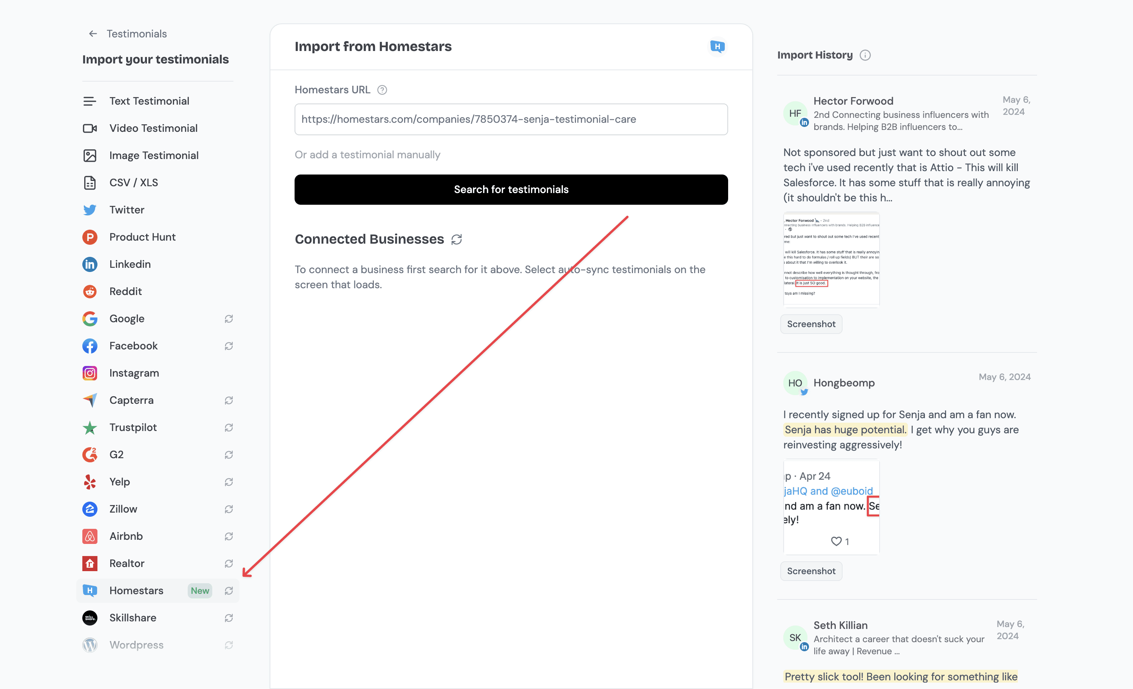This screenshot has height=689, width=1133.
Task: Click the Zillow icon in sidebar
Action: point(89,508)
